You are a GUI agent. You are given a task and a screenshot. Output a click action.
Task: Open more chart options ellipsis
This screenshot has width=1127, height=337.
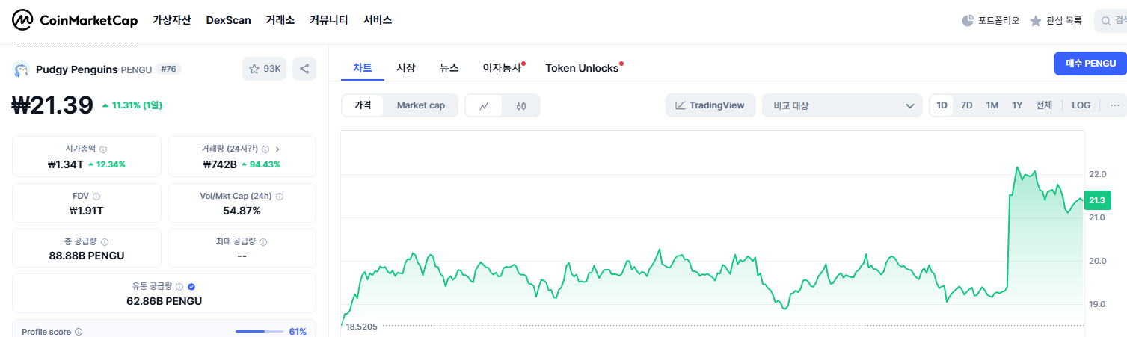point(1114,105)
